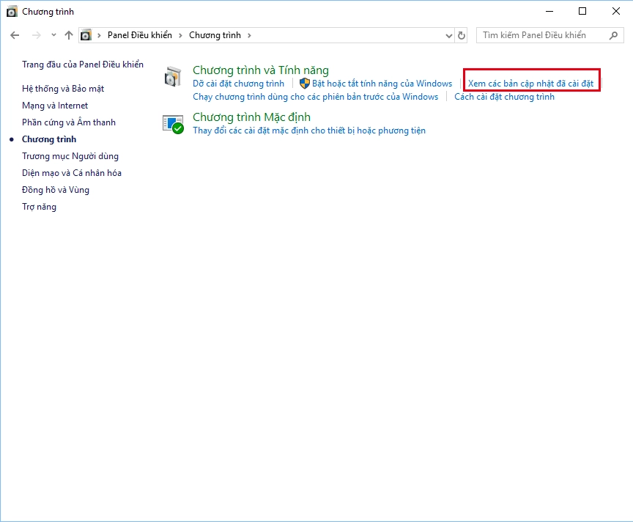Open Hệ thống và Bảo mật from the sidebar
Image resolution: width=633 pixels, height=522 pixels.
[x=64, y=88]
